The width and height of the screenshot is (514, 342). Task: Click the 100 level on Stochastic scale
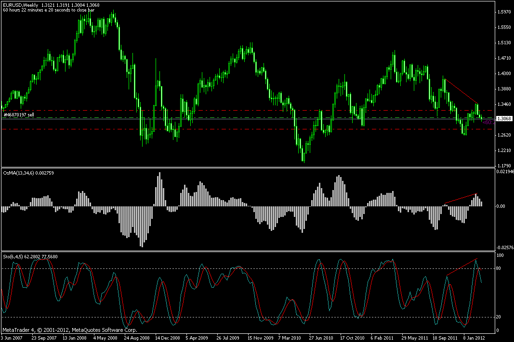[x=500, y=255]
